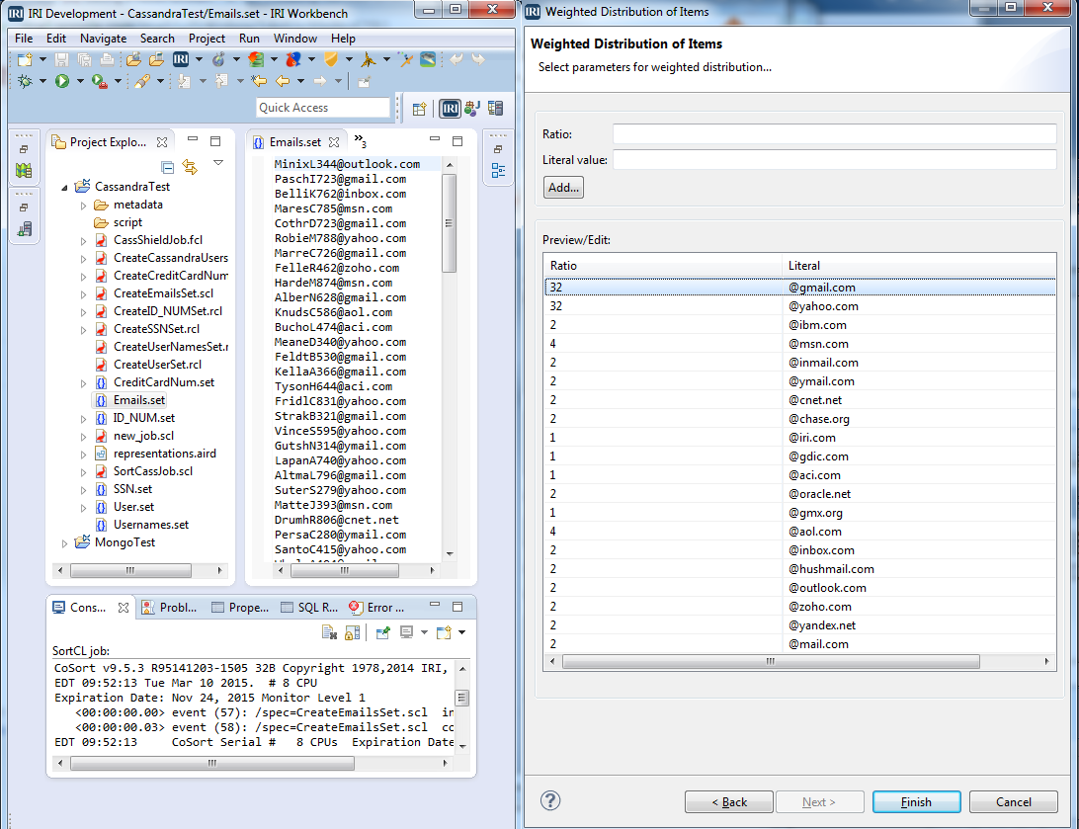Switch to the Java perspective icon
The height and width of the screenshot is (829, 1079).
coord(472,109)
